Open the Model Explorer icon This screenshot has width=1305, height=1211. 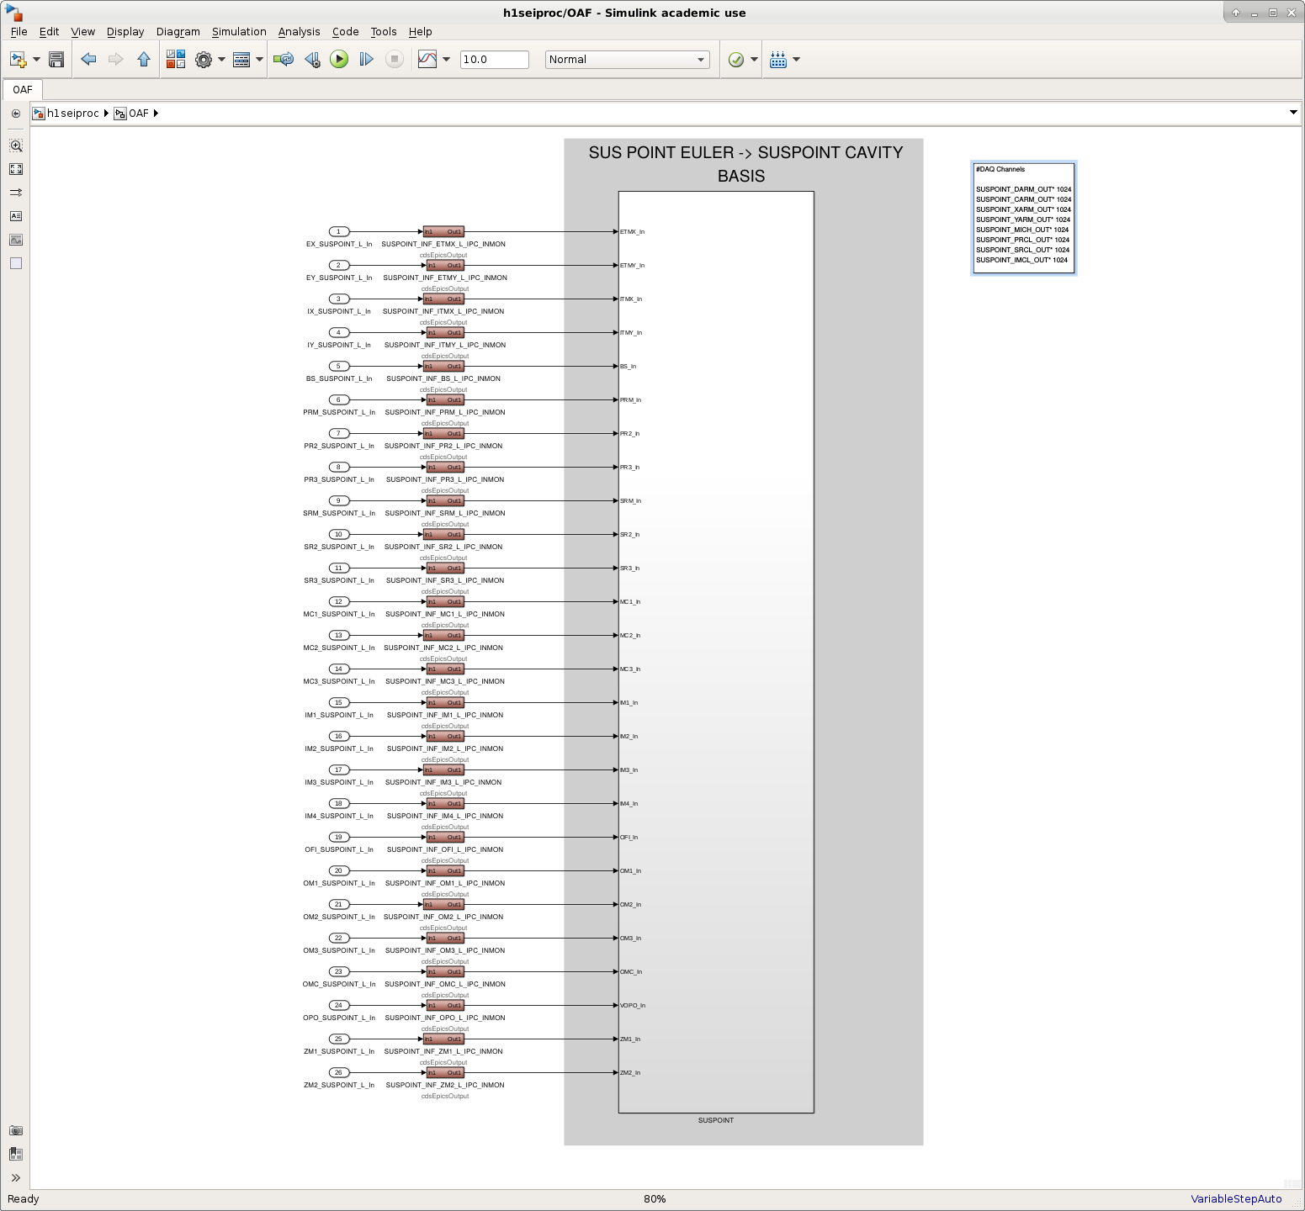click(241, 60)
